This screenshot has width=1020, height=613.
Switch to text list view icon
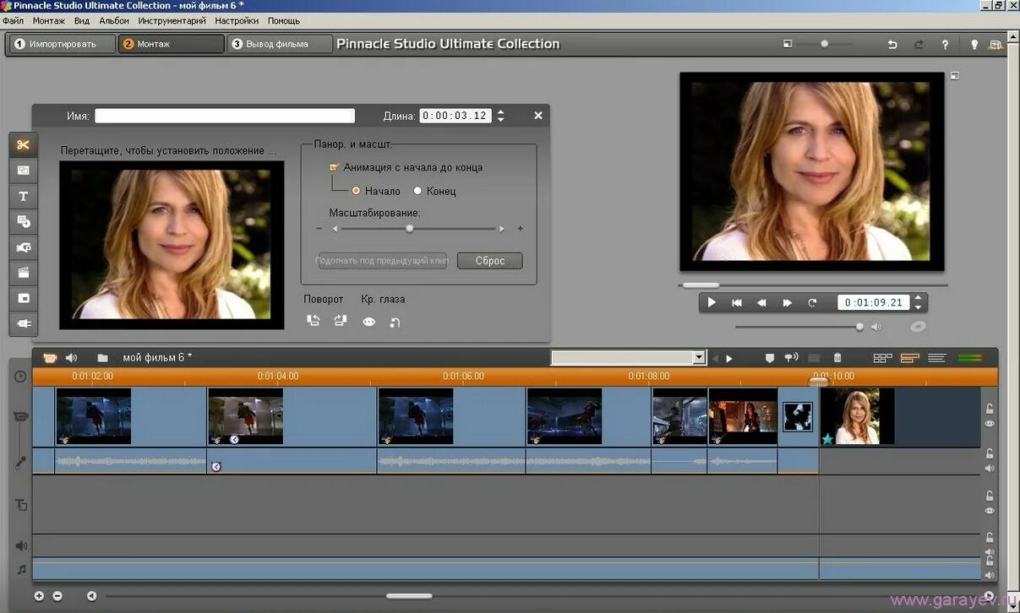click(x=936, y=358)
